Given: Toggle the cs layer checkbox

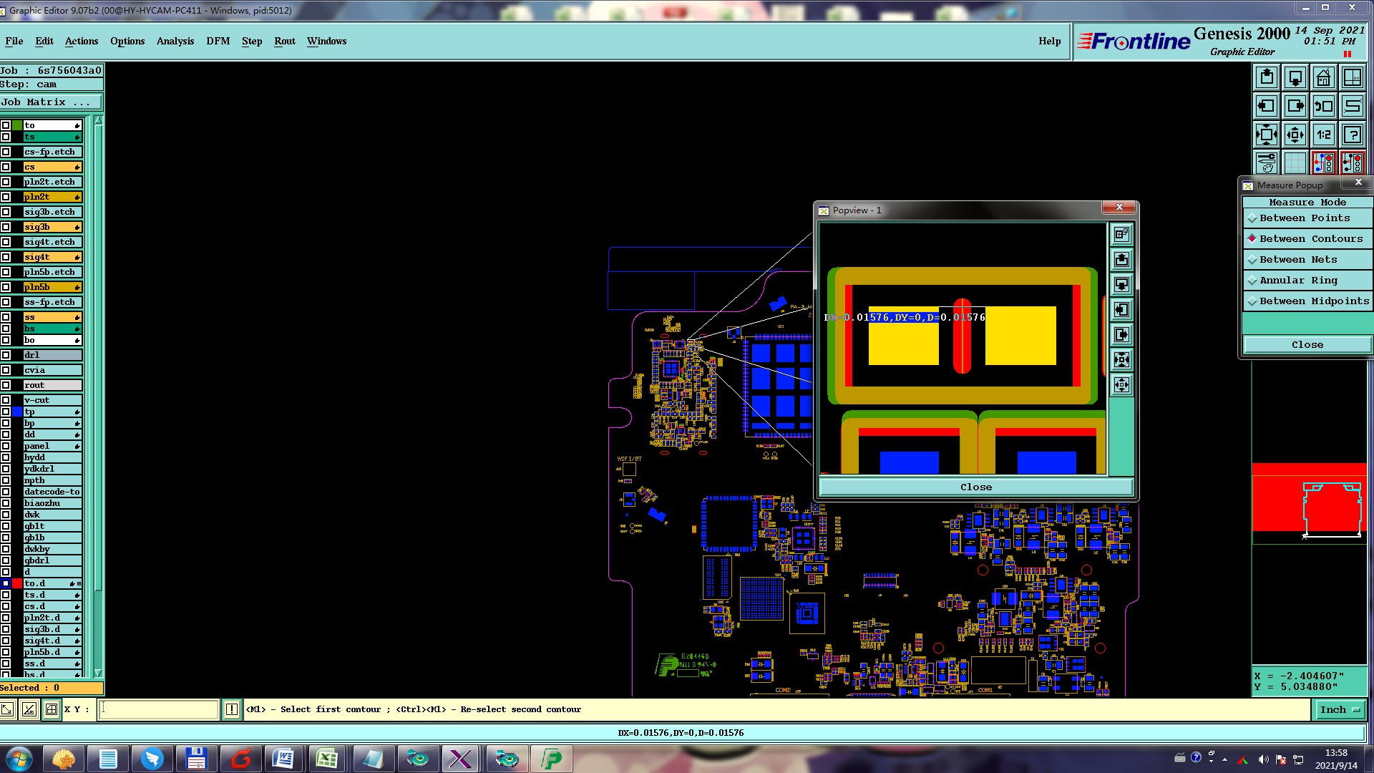Looking at the screenshot, I should click(x=6, y=167).
